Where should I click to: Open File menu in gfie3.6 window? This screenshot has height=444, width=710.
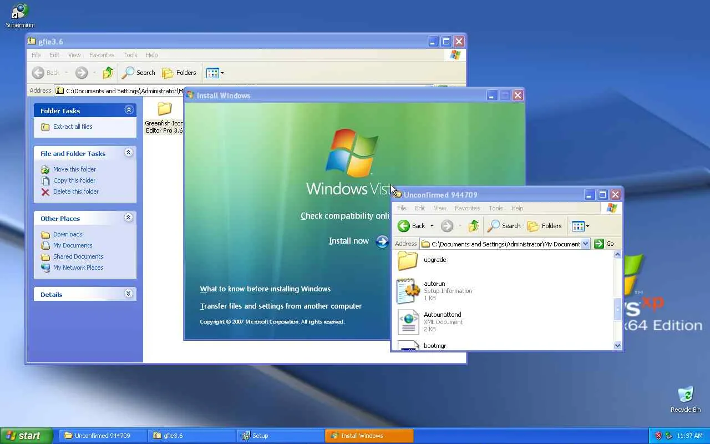point(36,55)
